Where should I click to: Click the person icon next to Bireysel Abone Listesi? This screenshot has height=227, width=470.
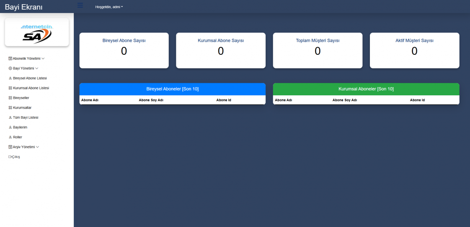click(10, 78)
